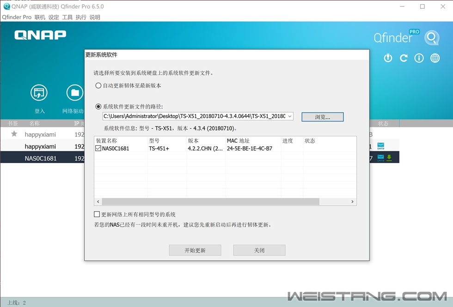Open the 说明 menu
453x307 pixels.
point(95,17)
